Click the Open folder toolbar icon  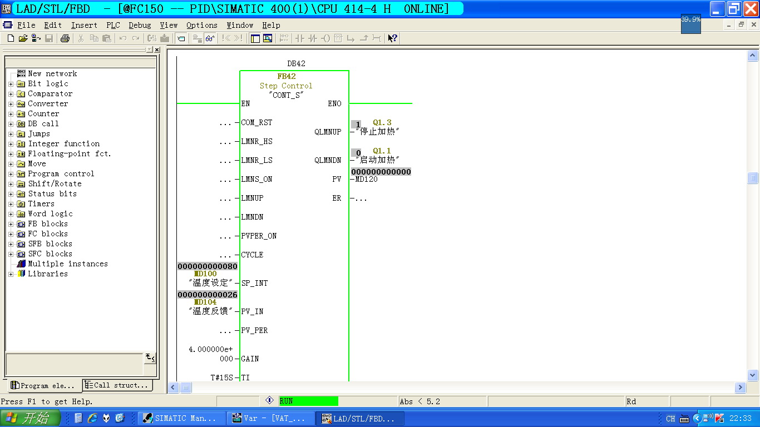point(23,38)
